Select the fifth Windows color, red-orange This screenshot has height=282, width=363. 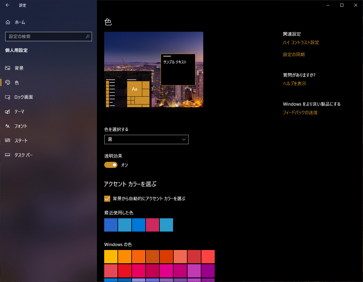(x=166, y=257)
